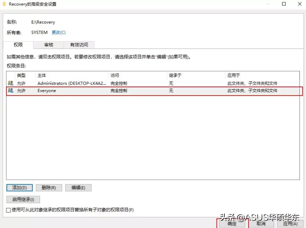This screenshot has width=306, height=228.
Task: Enable the replace child object permissions checkbox
Action: tap(8, 210)
